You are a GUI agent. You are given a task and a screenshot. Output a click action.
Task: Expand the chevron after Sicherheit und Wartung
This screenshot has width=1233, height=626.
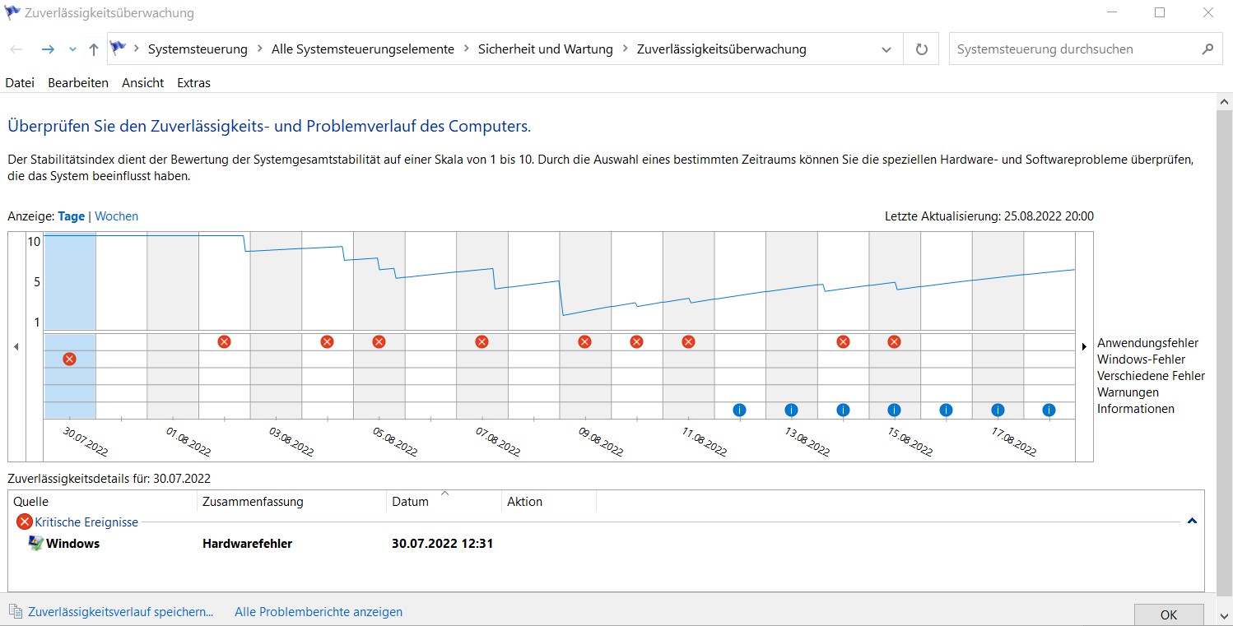point(625,49)
